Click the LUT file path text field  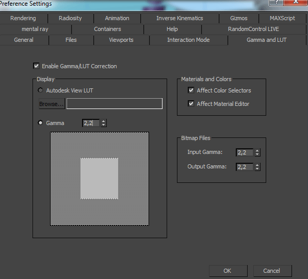coord(115,103)
